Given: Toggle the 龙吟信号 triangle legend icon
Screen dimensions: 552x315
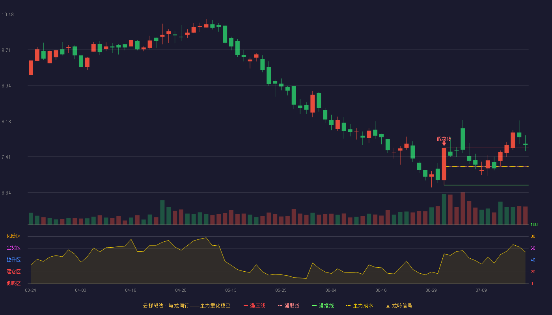Looking at the screenshot, I should pos(388,306).
